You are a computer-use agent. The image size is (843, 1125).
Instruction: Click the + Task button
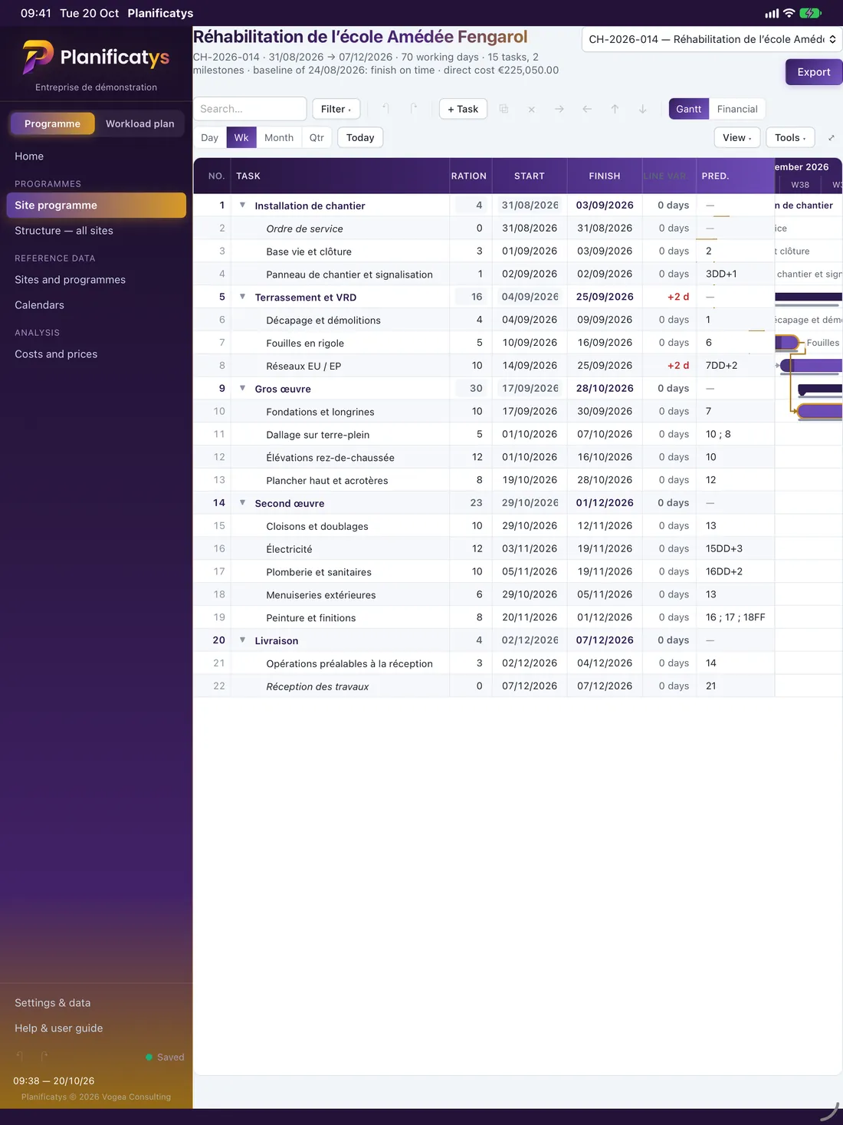(x=463, y=109)
